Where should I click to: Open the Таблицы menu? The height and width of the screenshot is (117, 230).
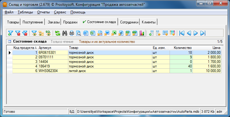click(x=25, y=12)
